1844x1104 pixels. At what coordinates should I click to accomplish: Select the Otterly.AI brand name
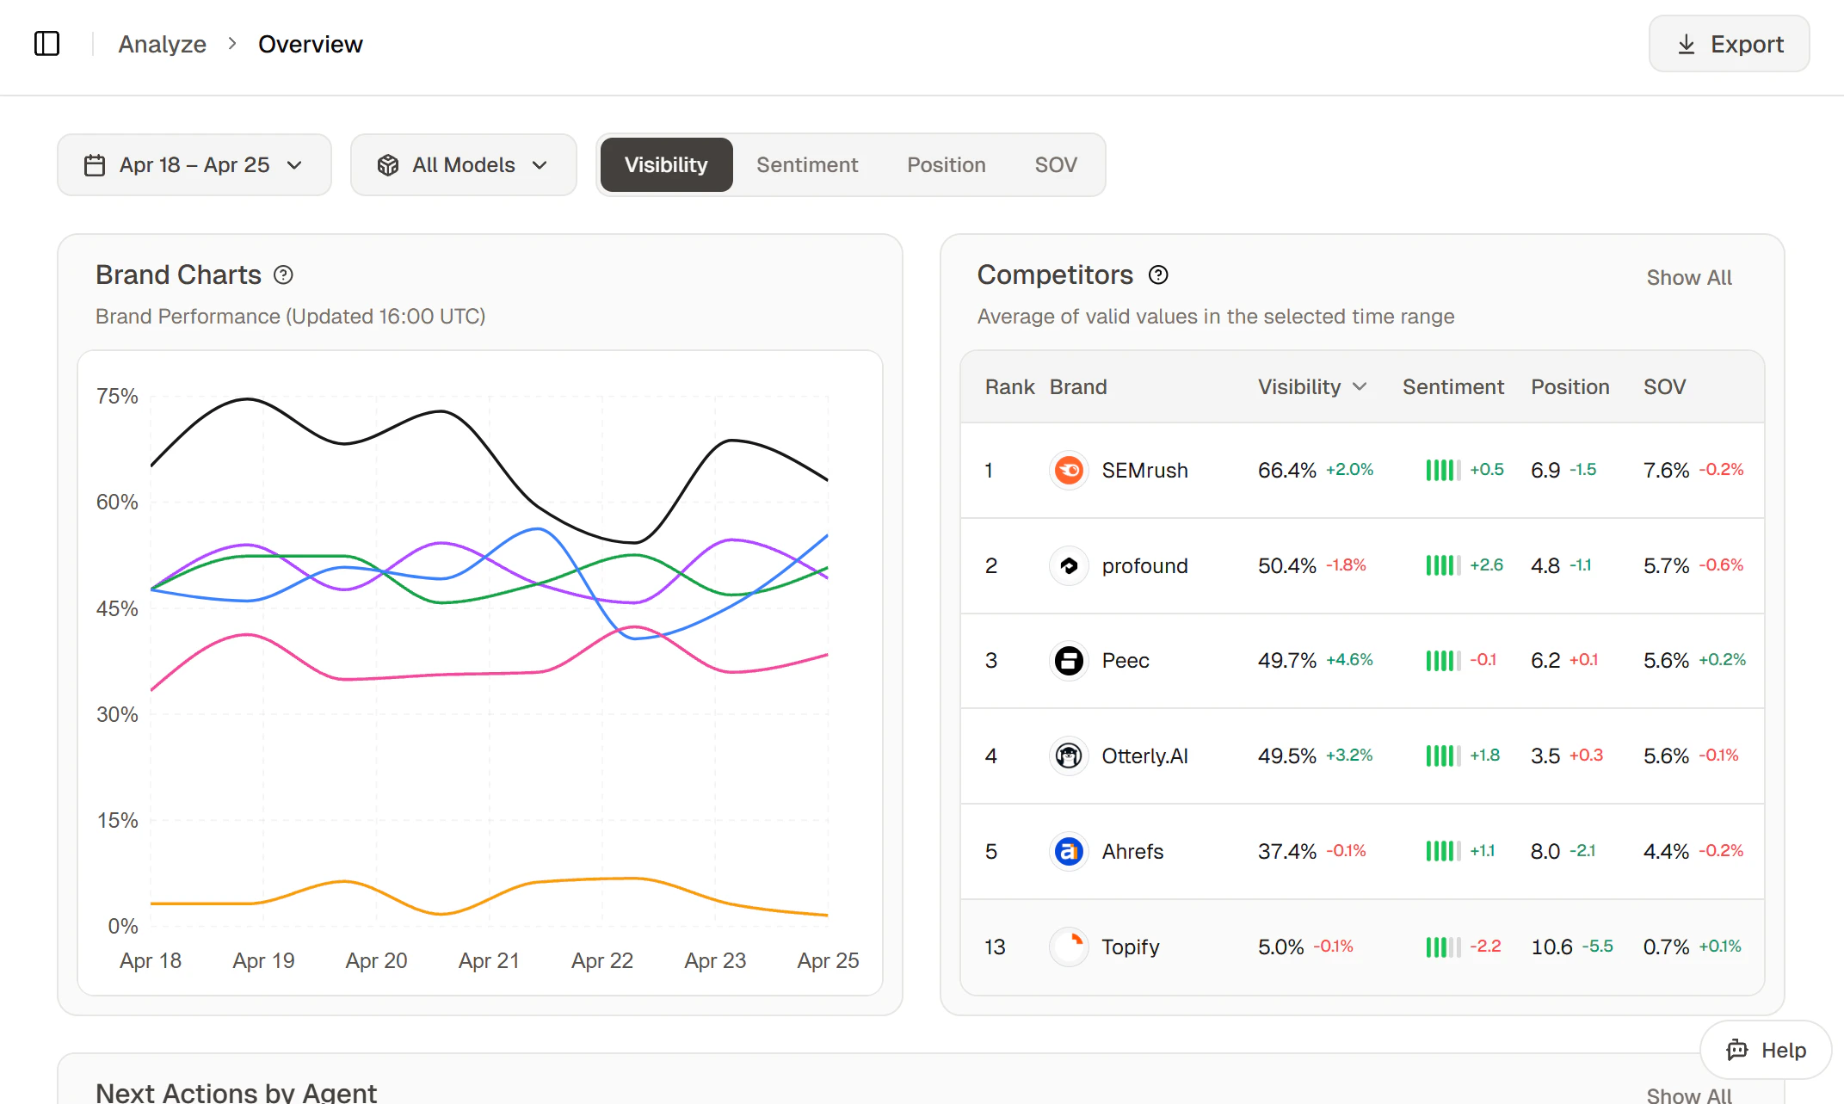[1145, 756]
